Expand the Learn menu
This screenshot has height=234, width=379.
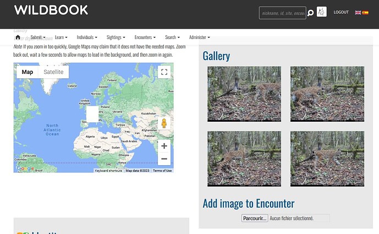pyautogui.click(x=61, y=37)
